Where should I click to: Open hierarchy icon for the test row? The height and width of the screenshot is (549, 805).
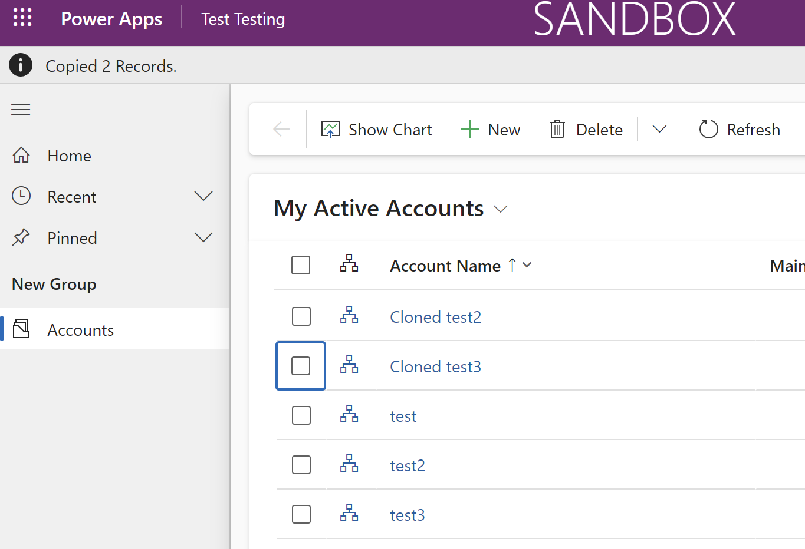[x=349, y=414]
